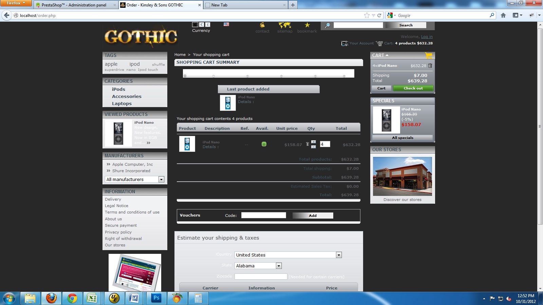This screenshot has width=543, height=305.
Task: Click the yellow cart icon in CART block
Action: (429, 55)
